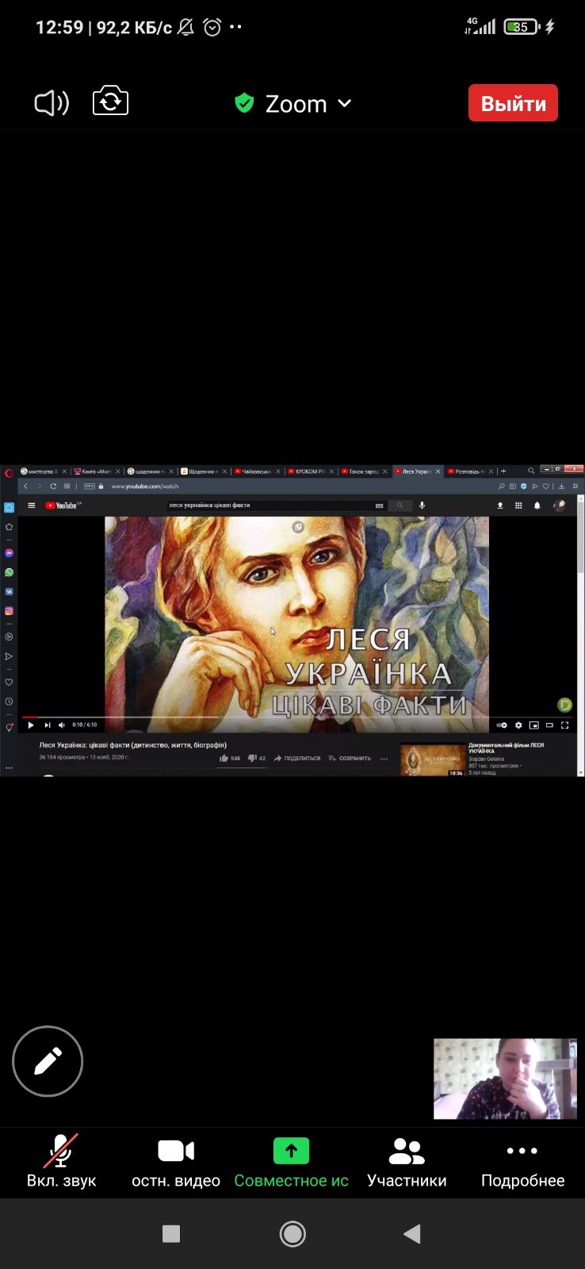Switch camera with the flip camera icon
Image resolution: width=585 pixels, height=1269 pixels.
coord(110,102)
